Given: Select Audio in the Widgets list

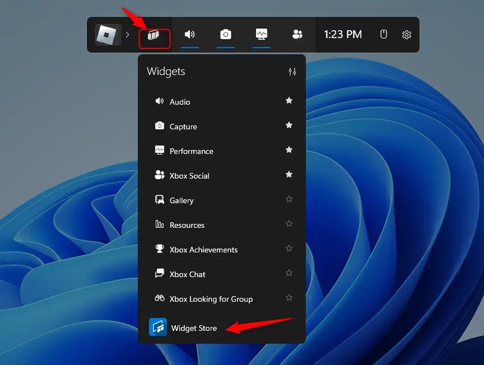Looking at the screenshot, I should (x=222, y=101).
